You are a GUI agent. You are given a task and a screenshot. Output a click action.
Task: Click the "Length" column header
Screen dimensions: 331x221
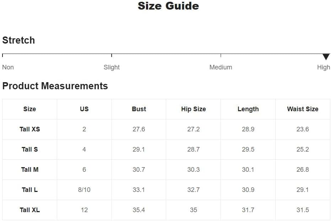coord(248,109)
